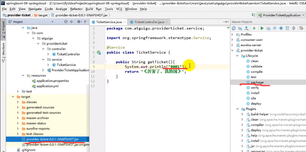Viewport: 306px width, 152px height.
Task: Click green inspection checkmark in editor
Action: point(228,28)
